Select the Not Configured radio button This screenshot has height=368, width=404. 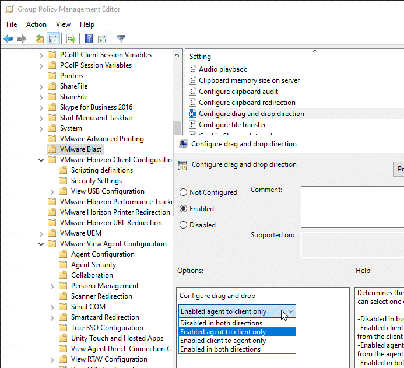pyautogui.click(x=183, y=192)
